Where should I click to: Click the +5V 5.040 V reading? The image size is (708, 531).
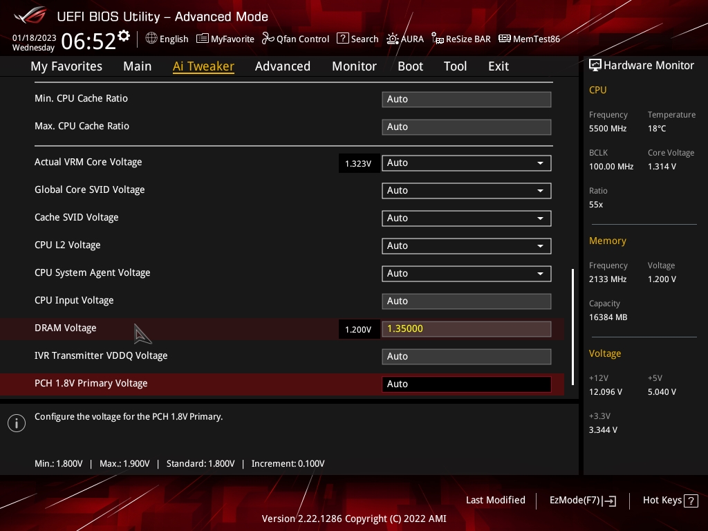point(662,392)
